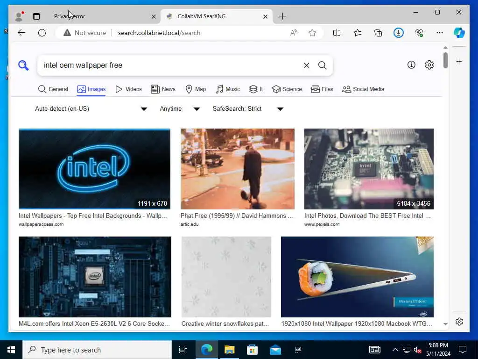This screenshot has width=478, height=359.
Task: Open Task View in taskbar
Action: point(183,350)
